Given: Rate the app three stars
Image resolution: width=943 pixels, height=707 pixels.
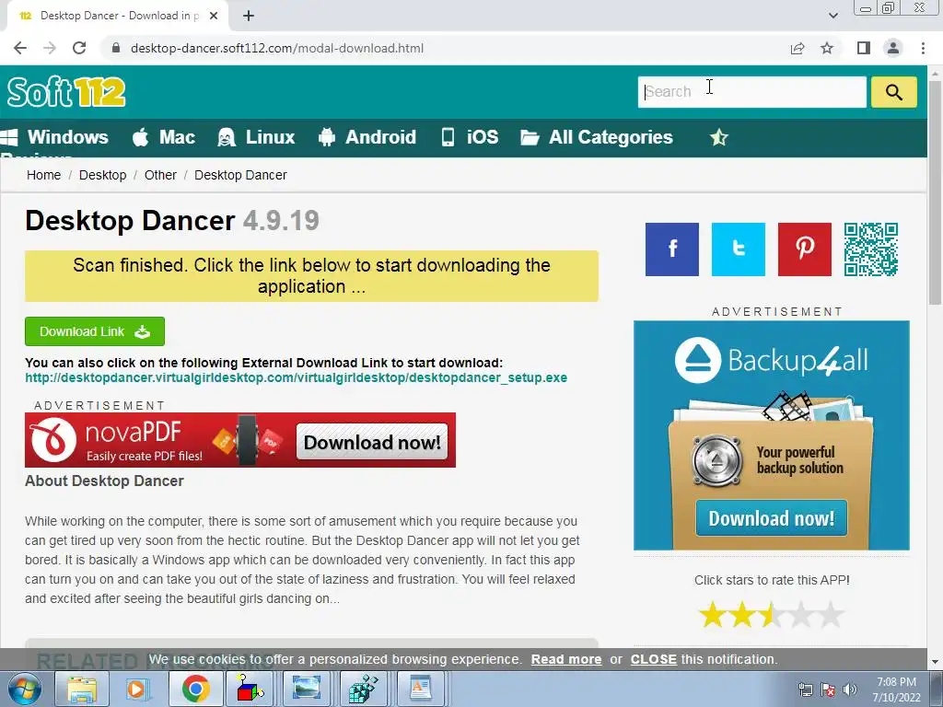Looking at the screenshot, I should point(772,614).
